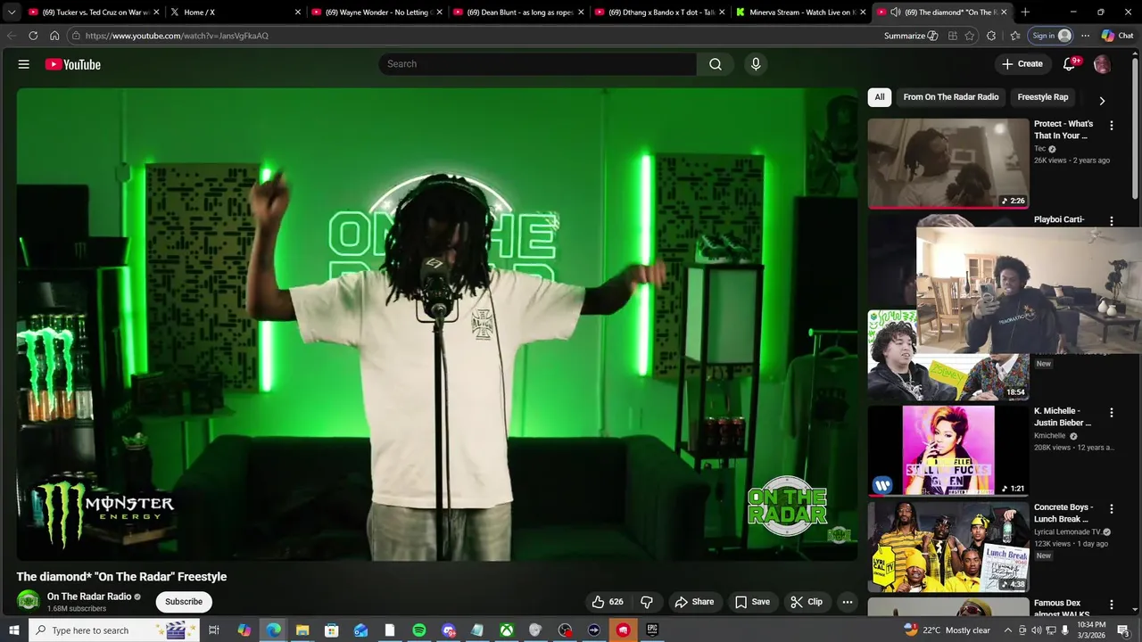Image resolution: width=1142 pixels, height=642 pixels.
Task: Click the Create button
Action: point(1022,64)
